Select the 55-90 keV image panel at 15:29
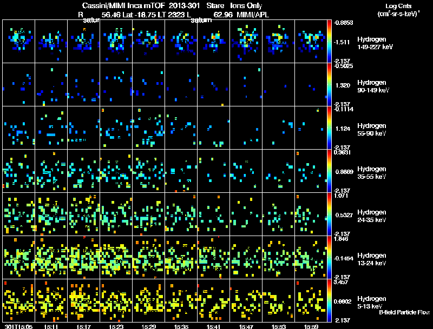Viewport: 433px width, 329px height. pyautogui.click(x=148, y=128)
